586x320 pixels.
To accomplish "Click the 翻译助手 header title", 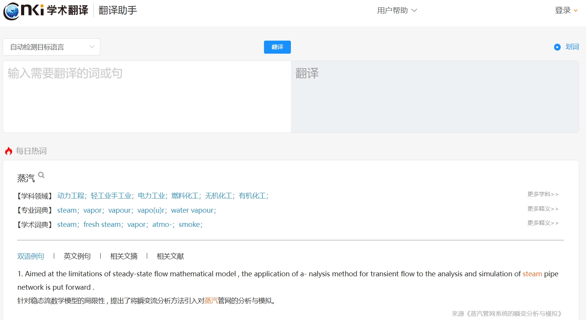I will coord(118,10).
